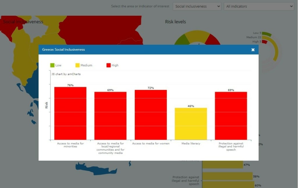The height and width of the screenshot is (188, 298).
Task: Click the Access to media for women bar
Action: click(150, 115)
